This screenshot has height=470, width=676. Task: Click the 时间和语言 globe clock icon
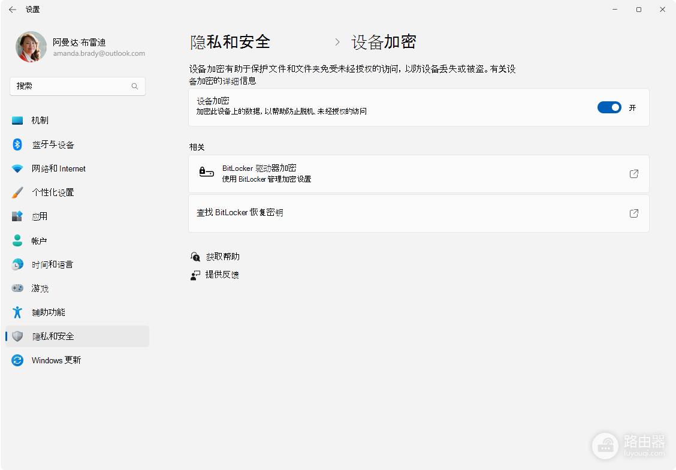pyautogui.click(x=17, y=264)
